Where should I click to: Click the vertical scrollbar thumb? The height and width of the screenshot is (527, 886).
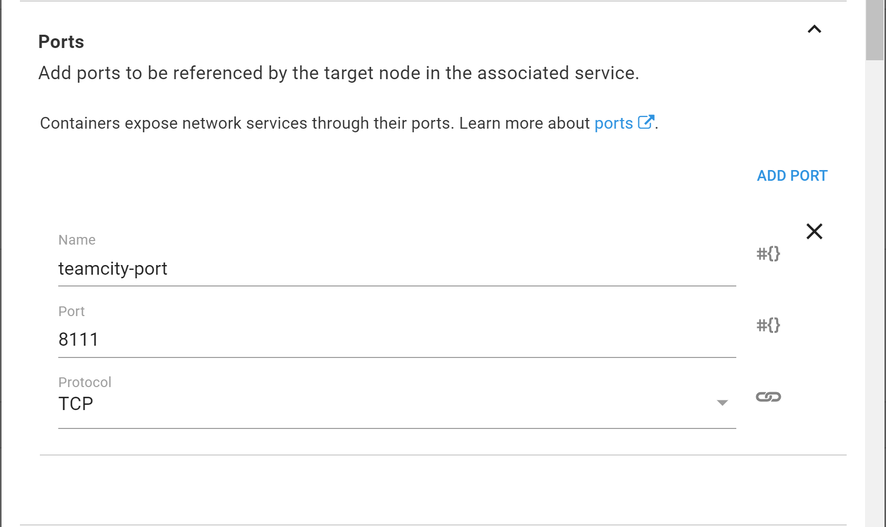875,31
